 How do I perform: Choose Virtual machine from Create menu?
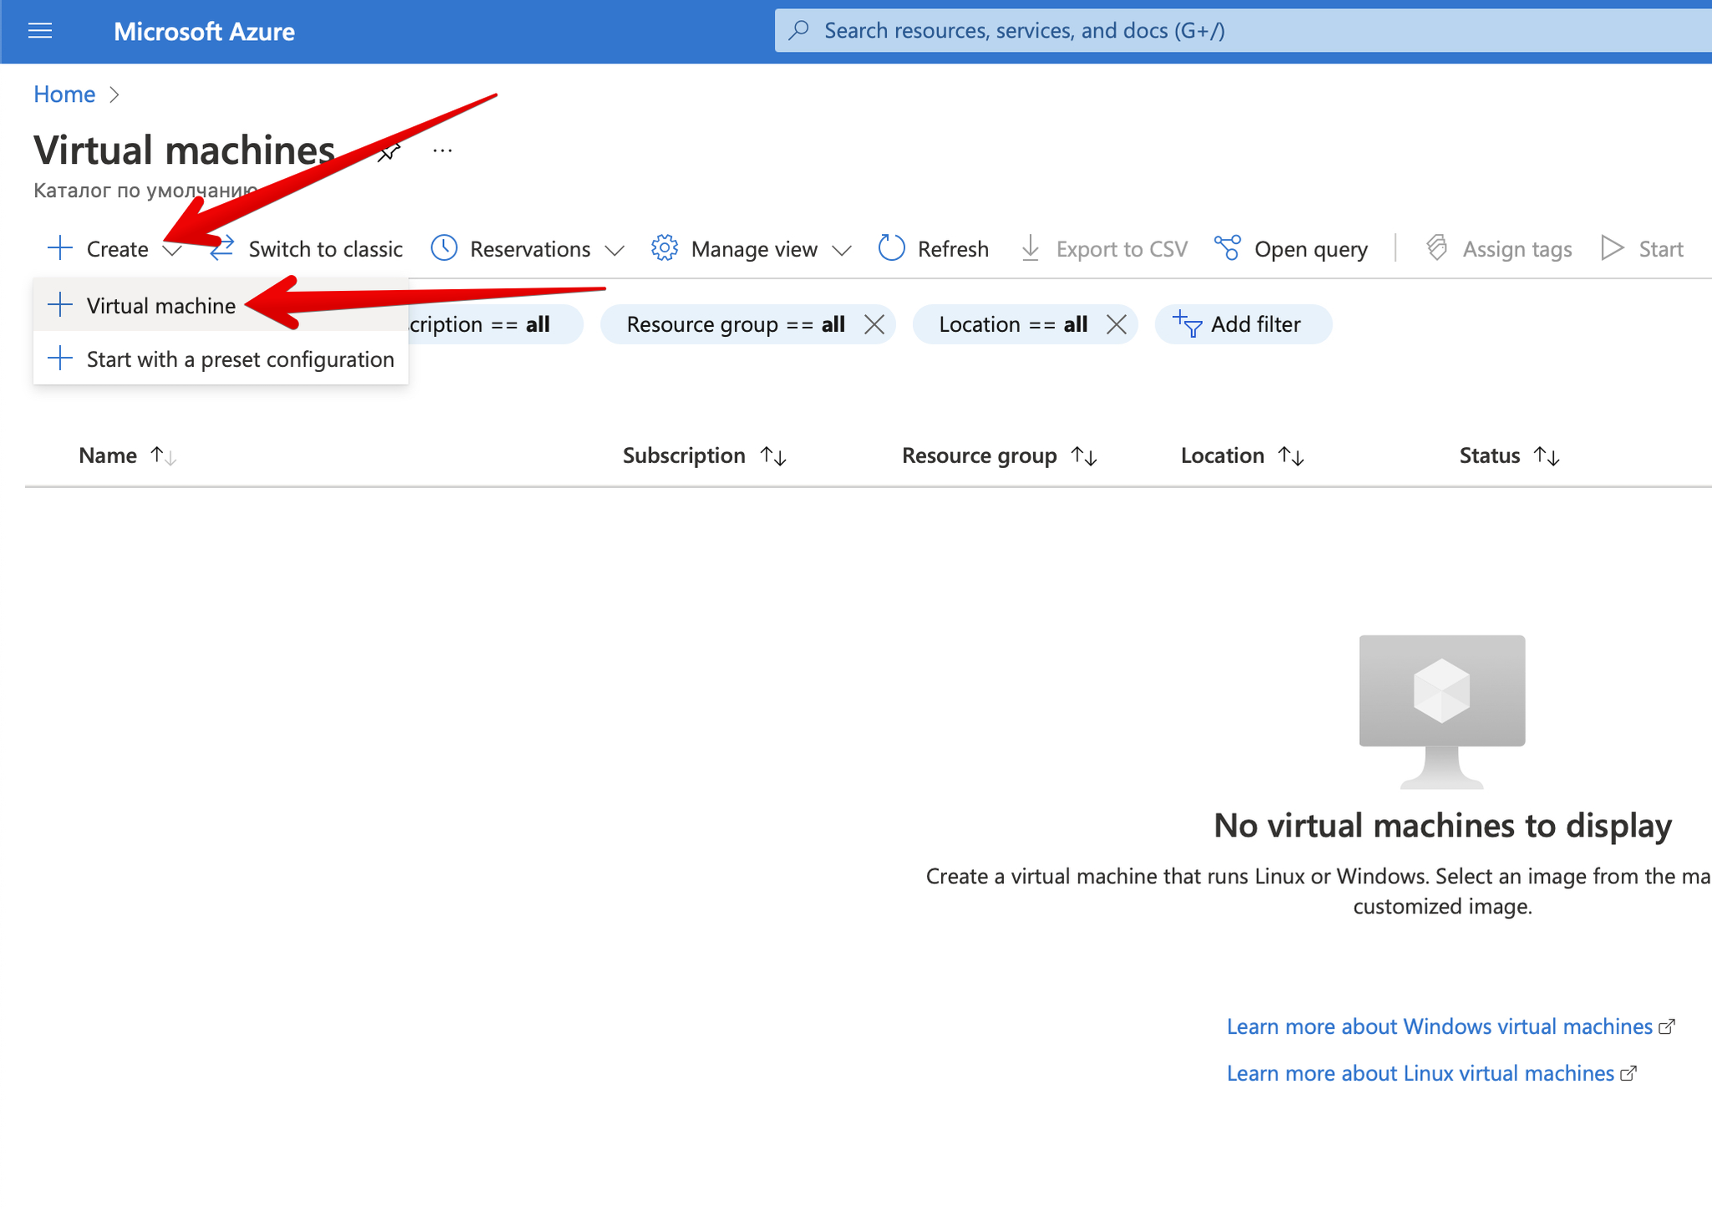pyautogui.click(x=221, y=306)
